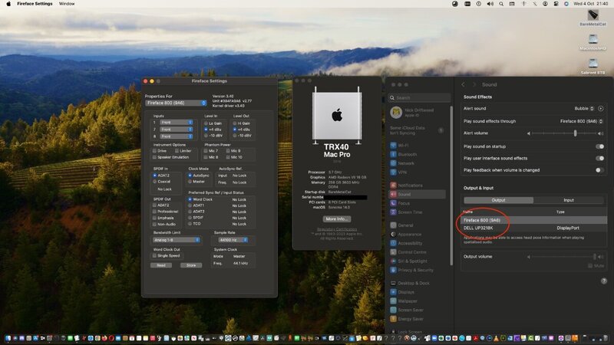This screenshot has width=614, height=345.
Task: Click the Store button in Fireface Settings
Action: [191, 265]
